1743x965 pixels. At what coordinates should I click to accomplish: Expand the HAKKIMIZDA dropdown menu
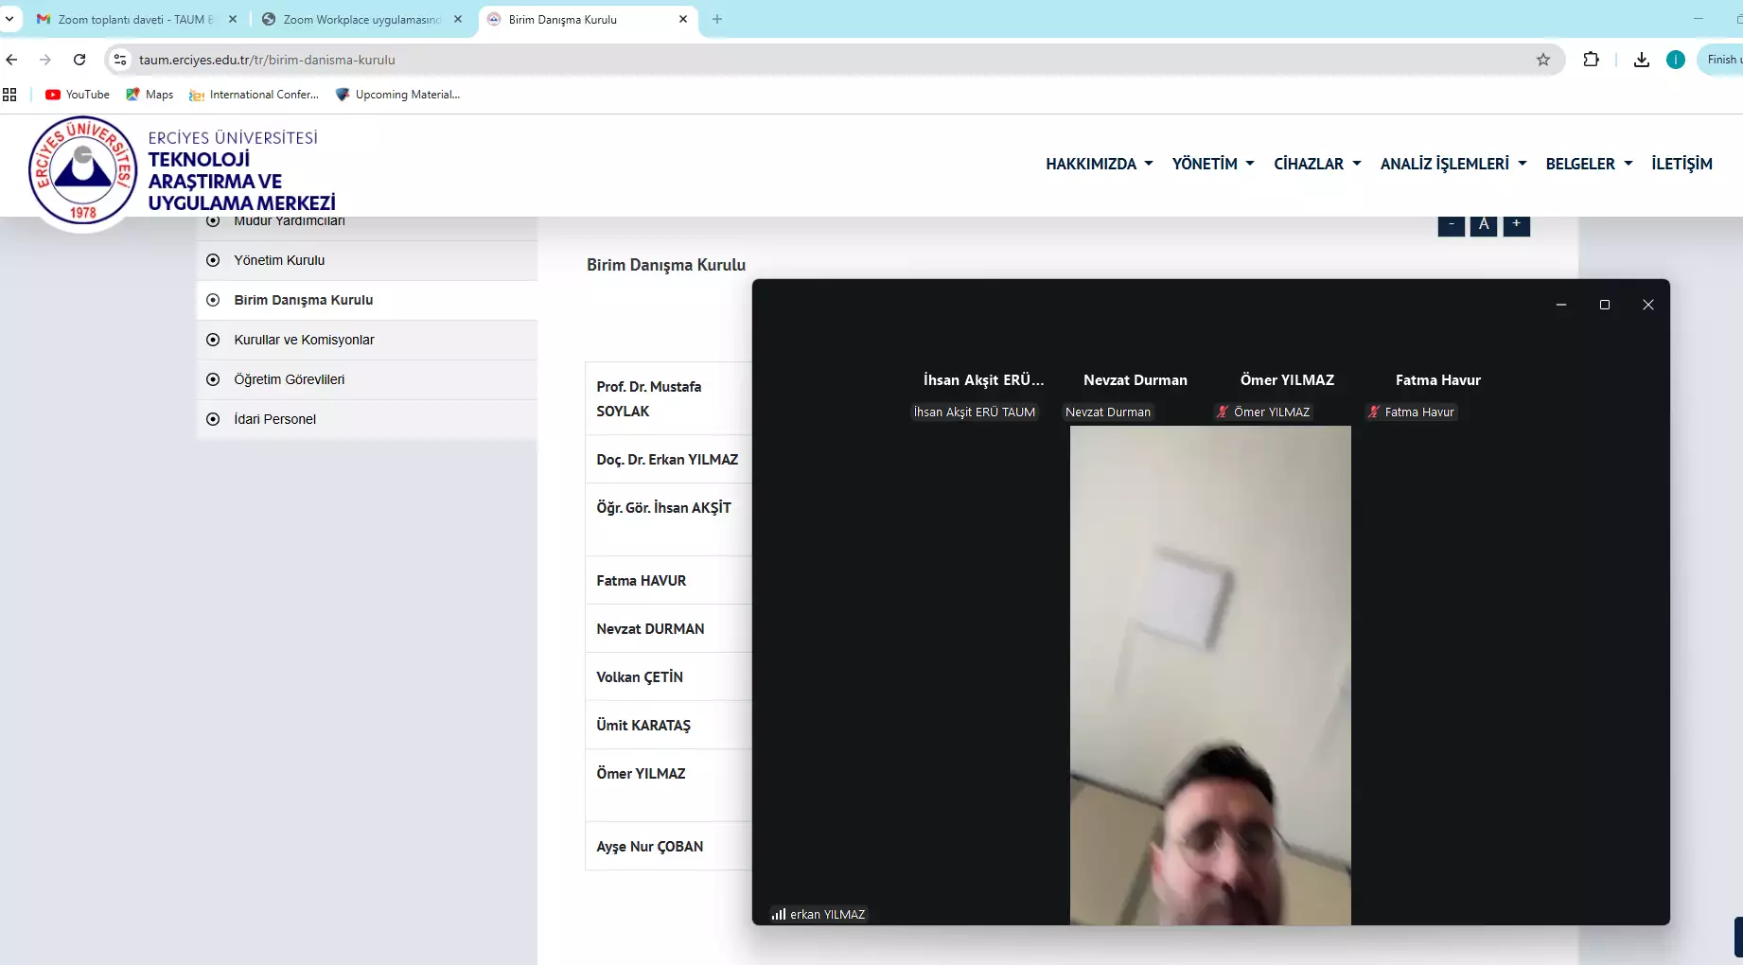1099,164
